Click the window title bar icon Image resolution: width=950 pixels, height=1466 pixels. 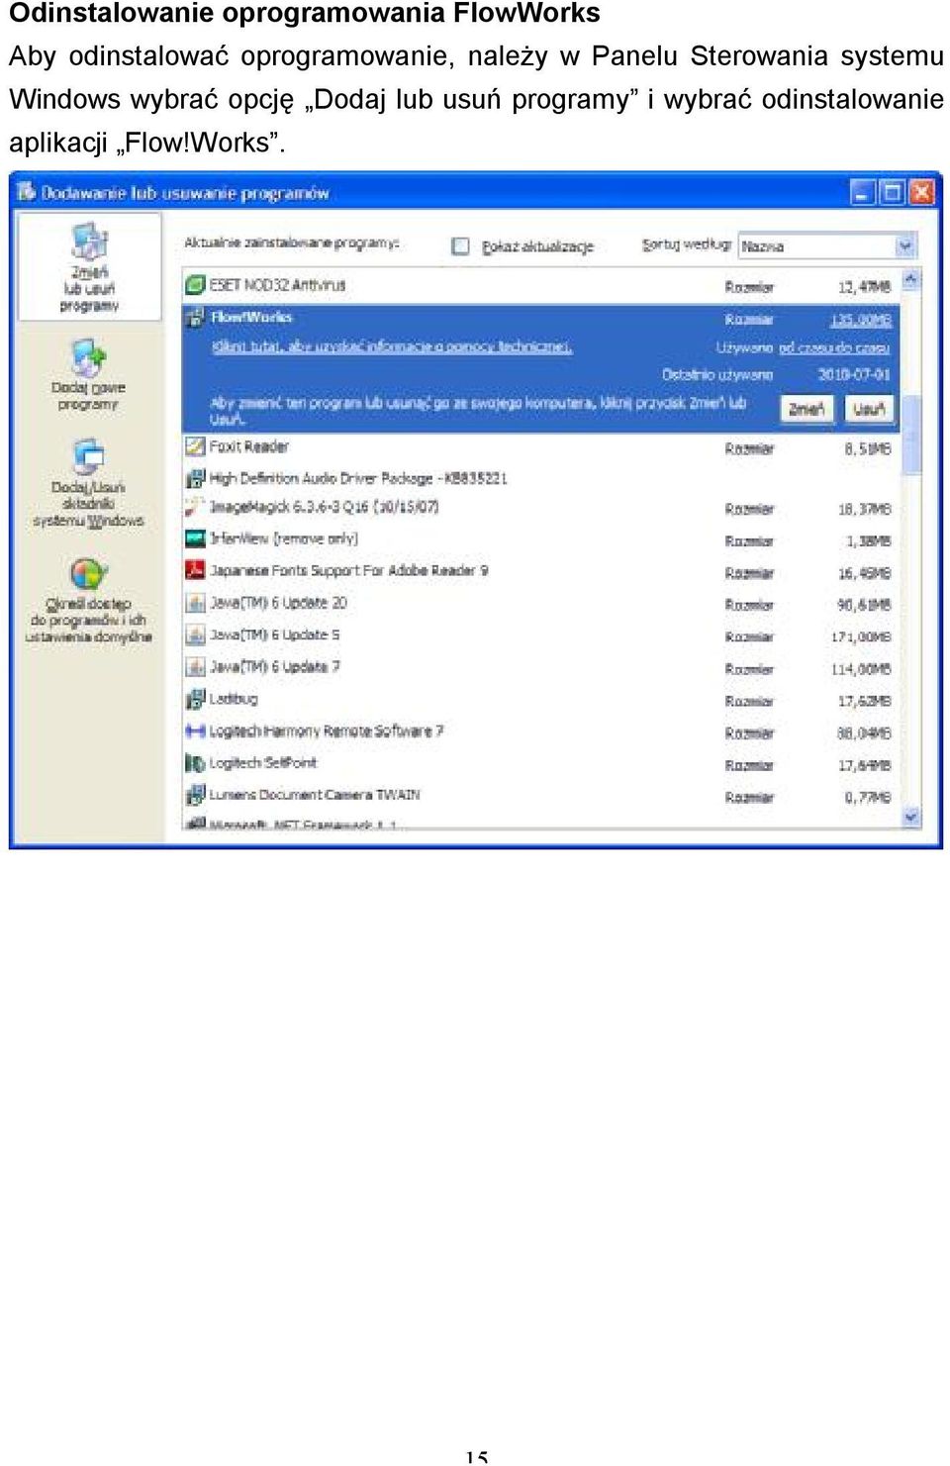(x=26, y=192)
